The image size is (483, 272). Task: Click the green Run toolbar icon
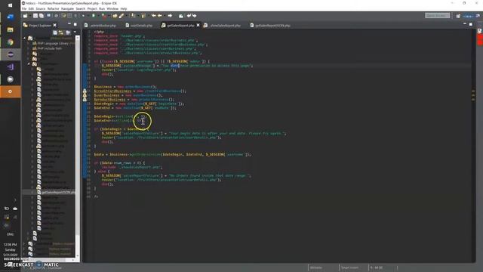[94, 16]
